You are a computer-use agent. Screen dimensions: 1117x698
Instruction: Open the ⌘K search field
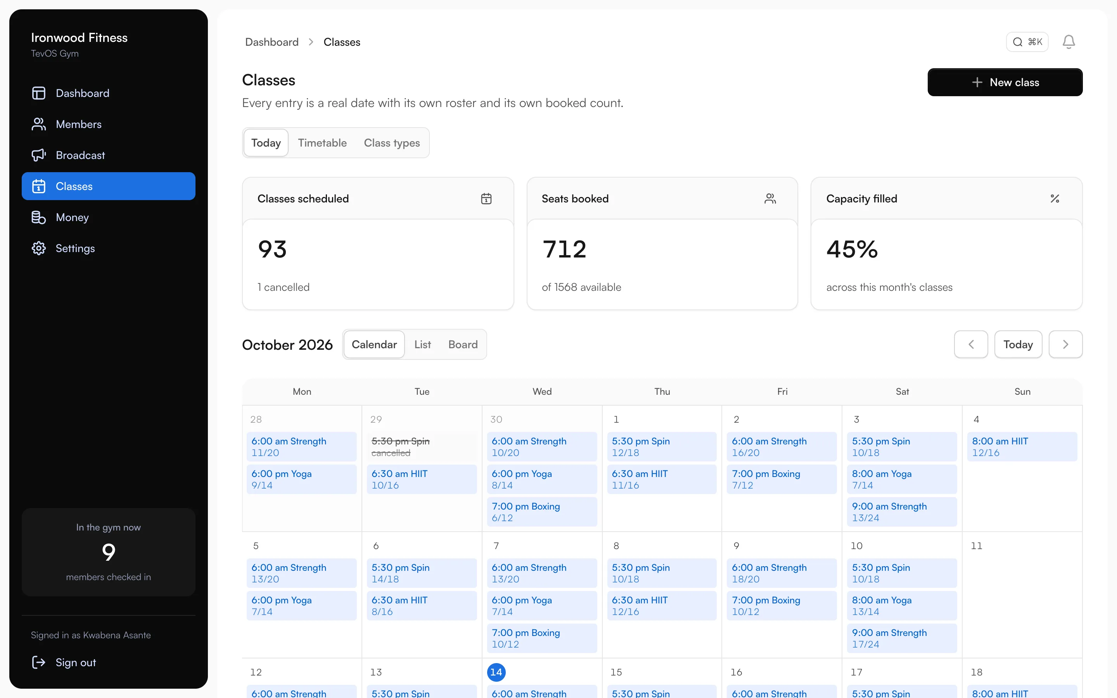[1027, 42]
